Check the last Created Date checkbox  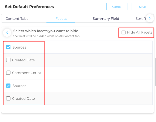(x=8, y=98)
